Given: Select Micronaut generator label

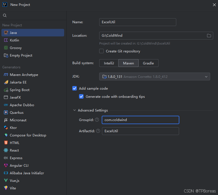Looking at the screenshot, I should [18, 120].
